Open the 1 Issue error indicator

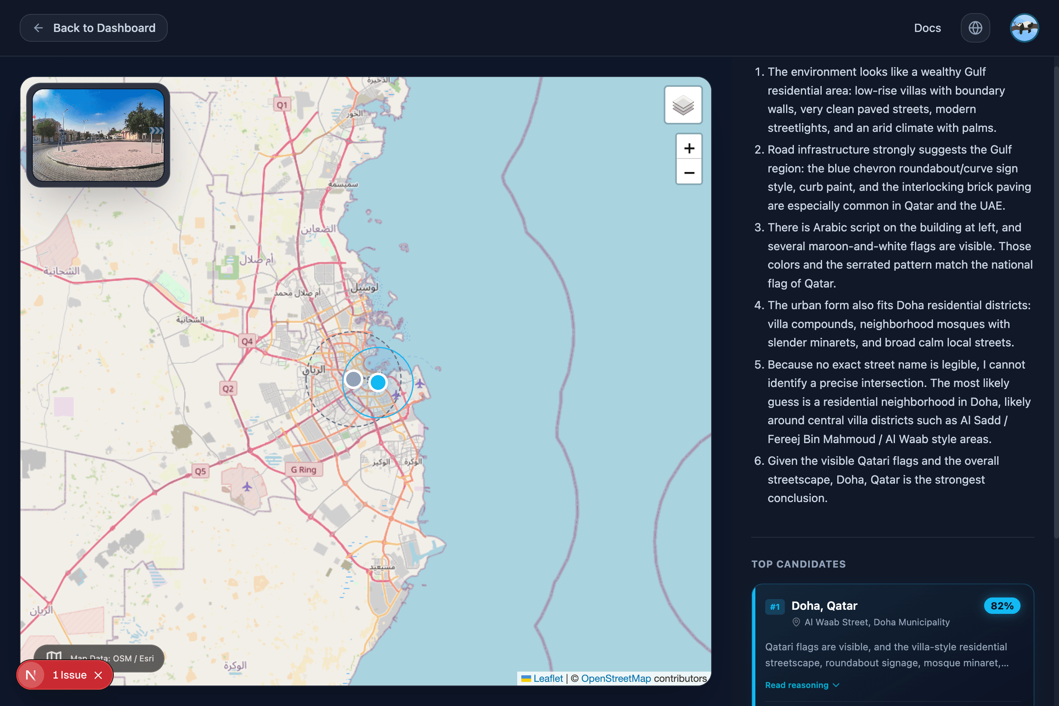click(70, 675)
